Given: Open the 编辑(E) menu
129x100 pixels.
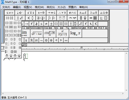Looking at the screenshot, I should click(17, 7).
